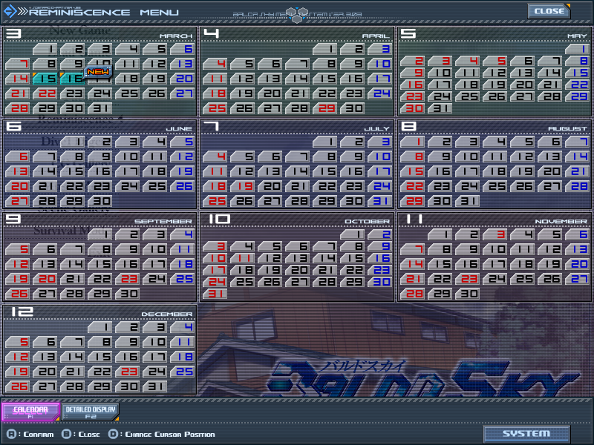This screenshot has height=445, width=594.
Task: Select December 1 date cell
Action: pyautogui.click(x=100, y=327)
